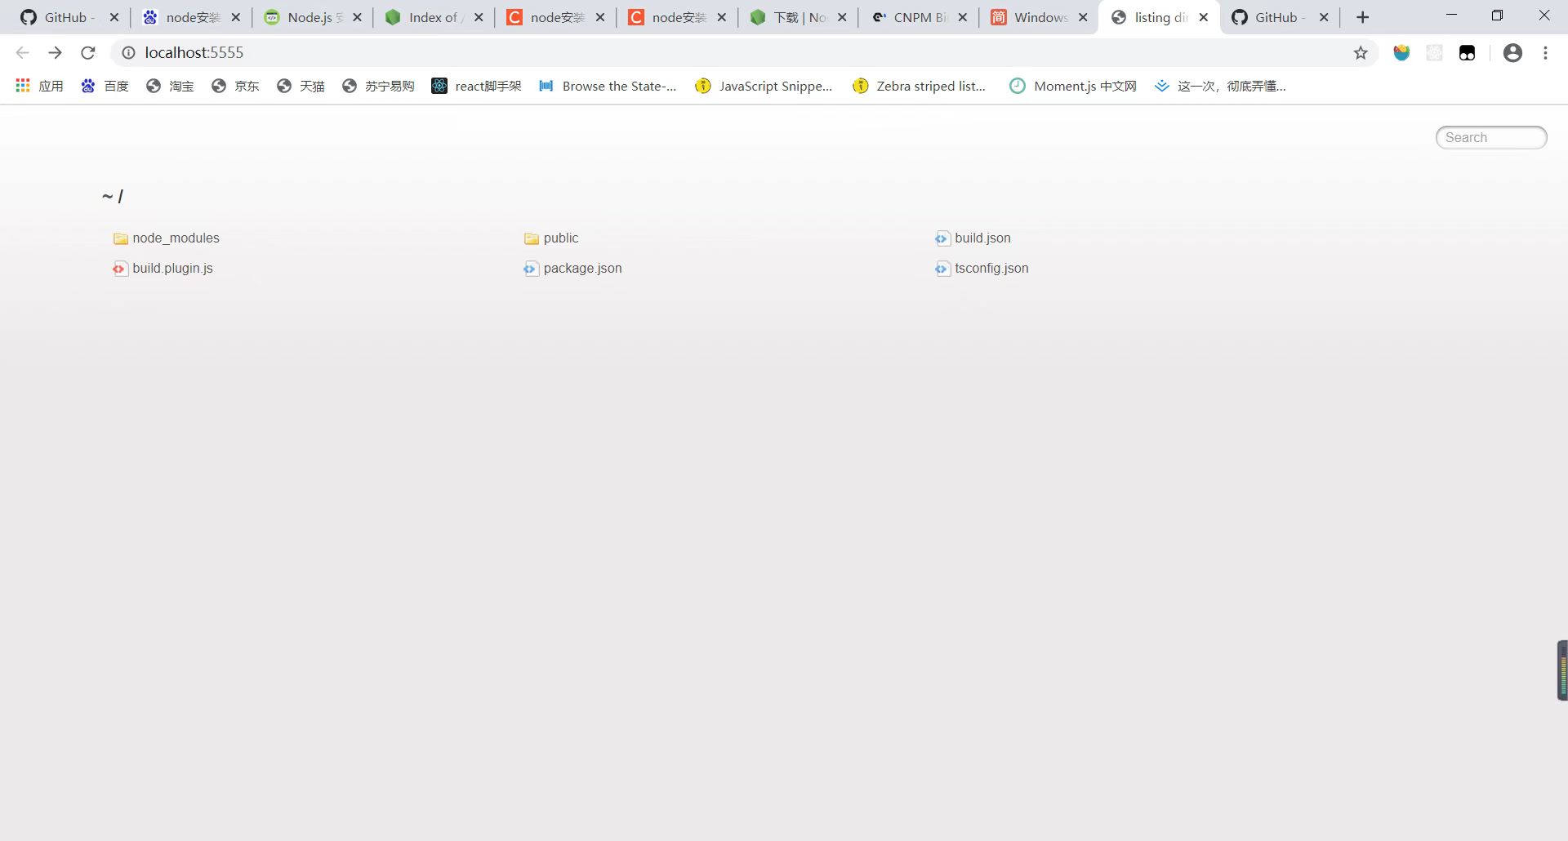The image size is (1568, 841).
Task: Open the Chrome profile avatar
Action: (1512, 53)
